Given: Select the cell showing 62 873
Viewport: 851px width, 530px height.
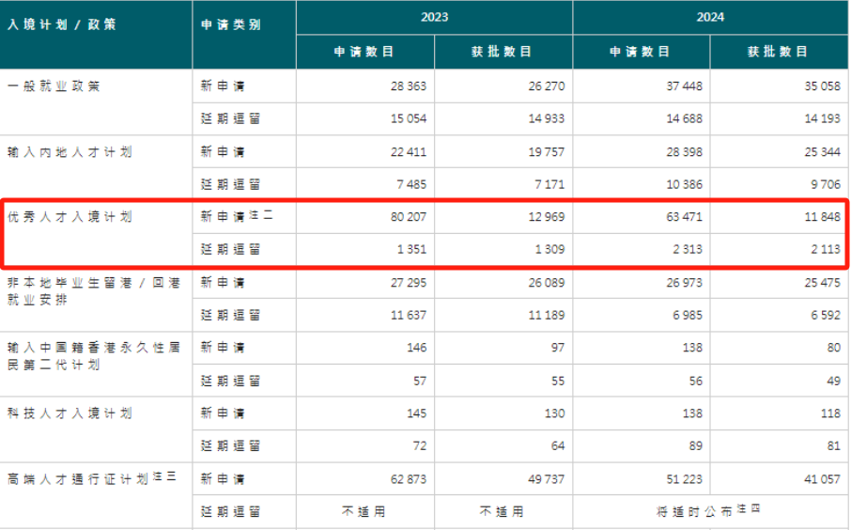Looking at the screenshot, I should [x=407, y=479].
